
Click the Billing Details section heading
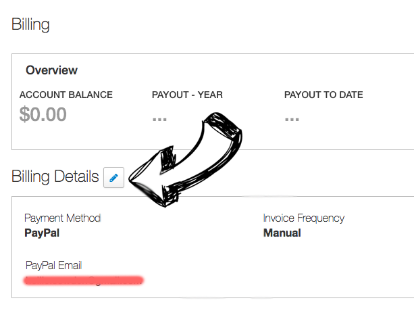click(55, 177)
